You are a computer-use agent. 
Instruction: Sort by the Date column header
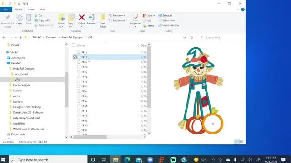pos(144,45)
